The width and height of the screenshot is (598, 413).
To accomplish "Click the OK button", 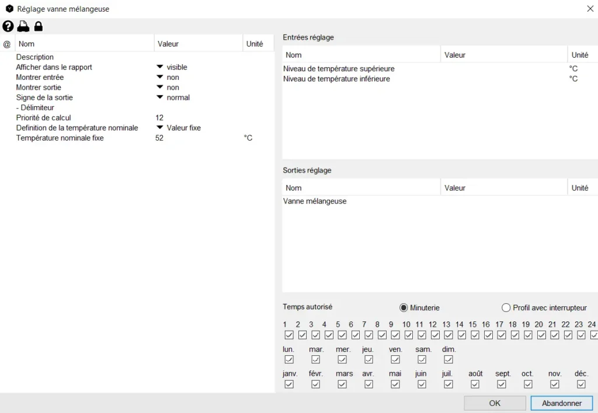I will tap(495, 403).
